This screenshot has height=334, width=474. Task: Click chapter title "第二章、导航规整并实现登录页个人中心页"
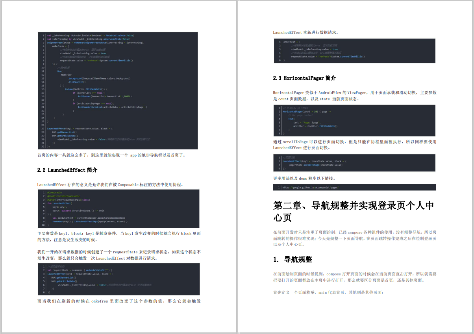pyautogui.click(x=354, y=211)
